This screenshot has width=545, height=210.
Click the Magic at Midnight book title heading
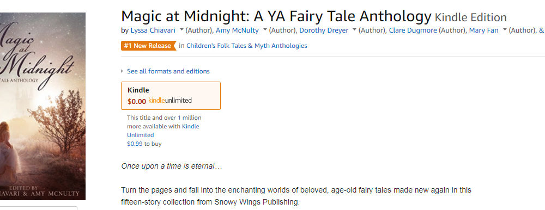(276, 16)
